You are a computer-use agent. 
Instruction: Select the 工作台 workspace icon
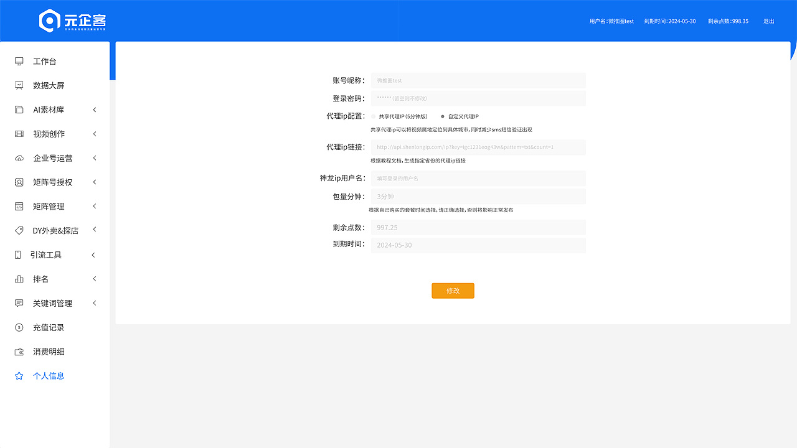click(x=18, y=61)
